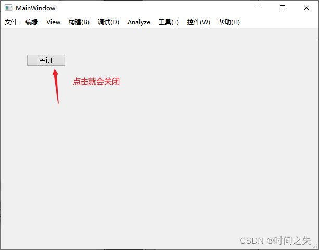Click the 关闭 button
This screenshot has width=319, height=250.
(x=46, y=60)
